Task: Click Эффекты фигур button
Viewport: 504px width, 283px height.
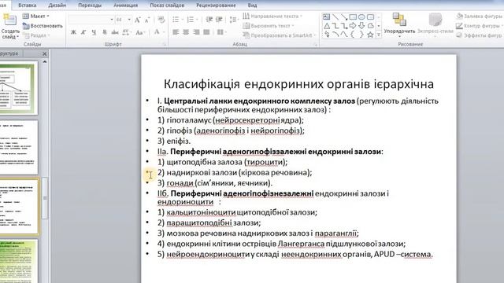Action: click(x=480, y=35)
